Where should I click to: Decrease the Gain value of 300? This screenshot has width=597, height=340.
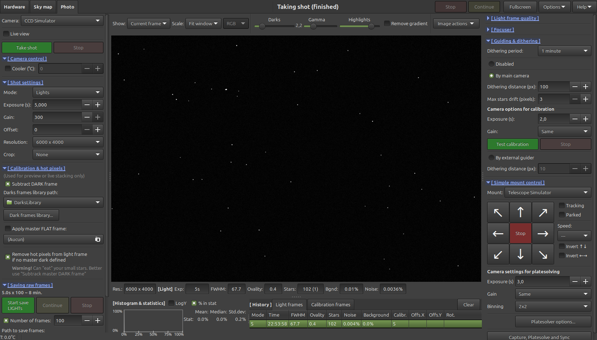(x=87, y=117)
